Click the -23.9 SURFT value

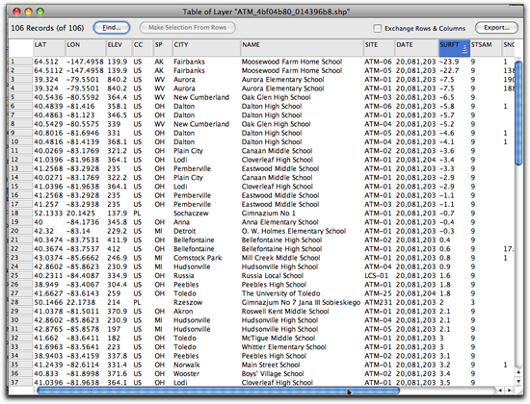(449, 62)
